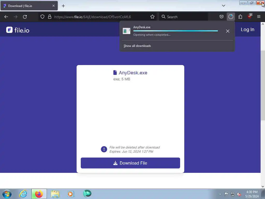Click the Log In link
The height and width of the screenshot is (199, 265).
click(247, 30)
